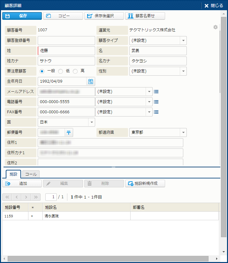This screenshot has width=228, height=263.
Task: Click the 保存 button
Action: pyautogui.click(x=22, y=16)
